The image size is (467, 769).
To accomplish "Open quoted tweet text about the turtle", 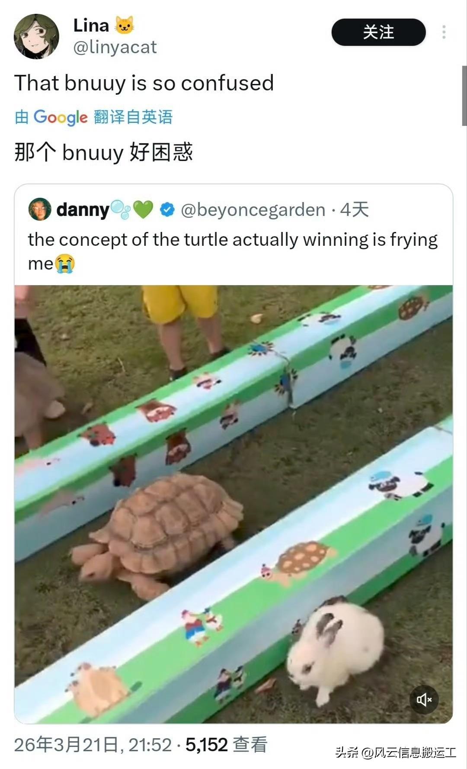I will coord(233,251).
